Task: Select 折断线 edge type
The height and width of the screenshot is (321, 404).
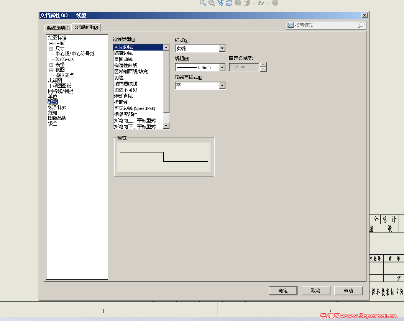Action: pyautogui.click(x=138, y=102)
